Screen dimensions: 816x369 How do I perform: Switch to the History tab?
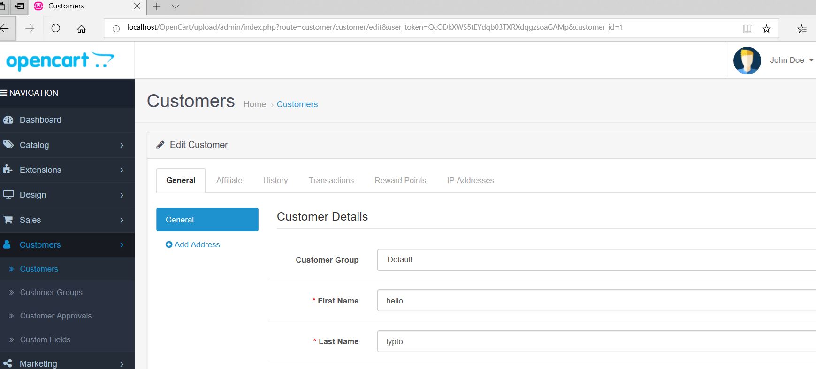coord(275,180)
